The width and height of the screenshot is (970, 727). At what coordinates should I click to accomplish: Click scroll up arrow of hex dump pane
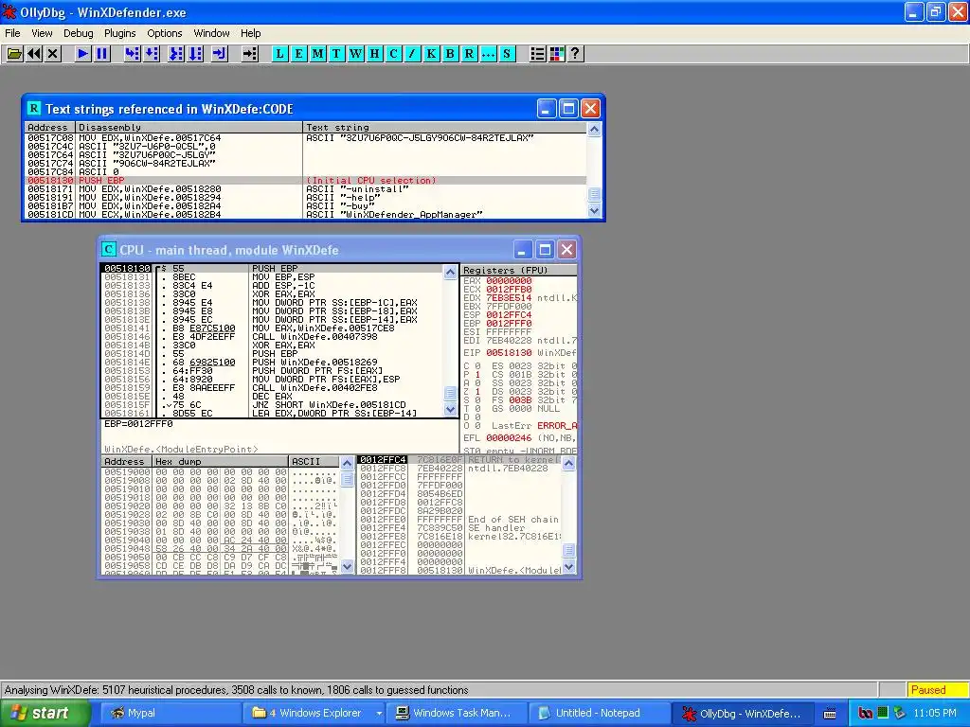tap(347, 463)
